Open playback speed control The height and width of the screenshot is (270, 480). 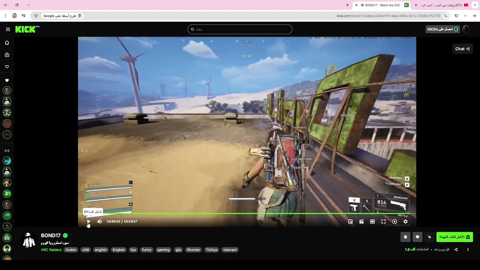(394, 222)
